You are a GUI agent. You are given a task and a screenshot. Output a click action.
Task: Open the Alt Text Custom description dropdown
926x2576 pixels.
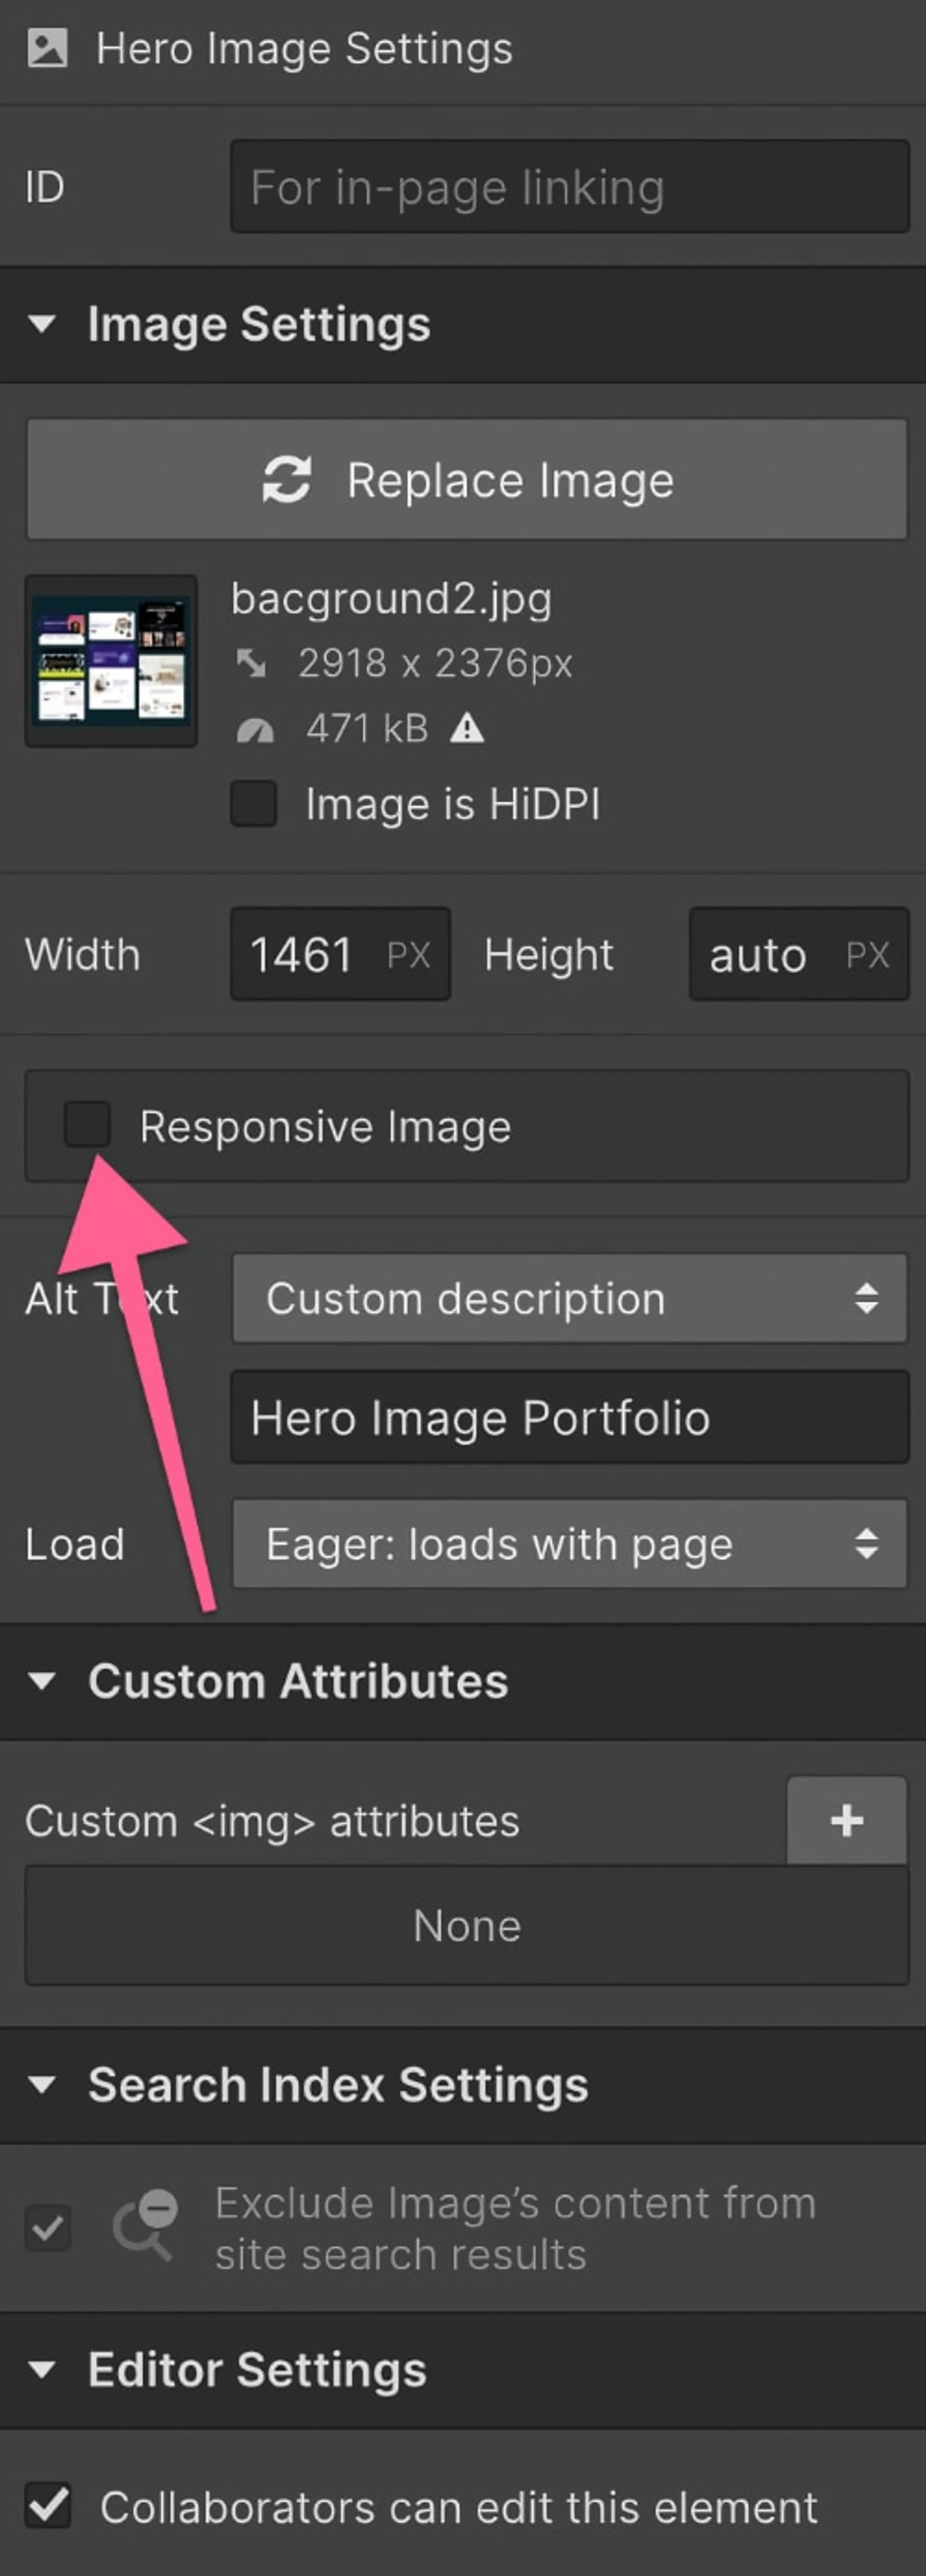569,1298
